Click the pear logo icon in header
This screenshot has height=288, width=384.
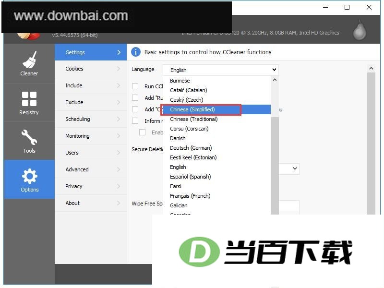tap(360, 30)
